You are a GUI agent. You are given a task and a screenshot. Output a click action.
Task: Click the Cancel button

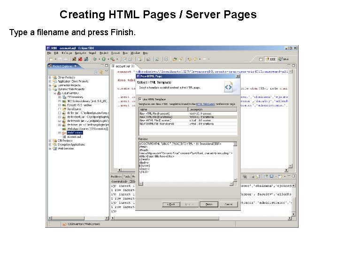229,204
